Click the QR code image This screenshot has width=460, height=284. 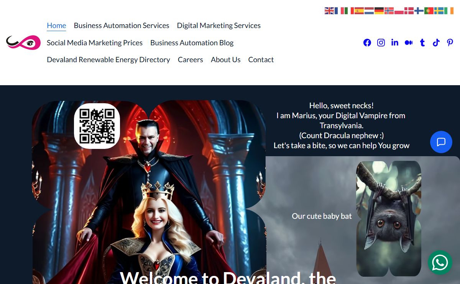tap(97, 126)
